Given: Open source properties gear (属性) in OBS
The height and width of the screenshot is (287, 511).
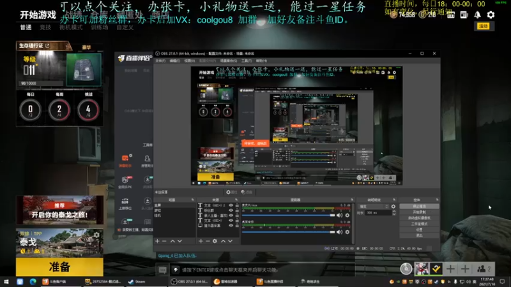Looking at the screenshot, I should [231, 193].
